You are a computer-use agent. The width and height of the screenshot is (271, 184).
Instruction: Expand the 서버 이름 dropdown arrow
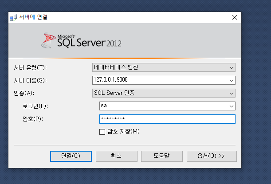[x=232, y=80]
